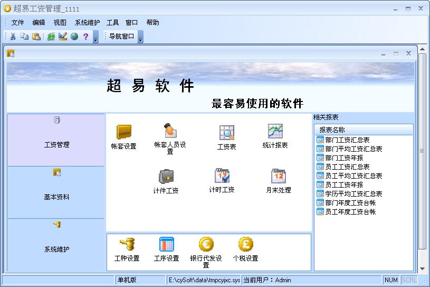Viewport: 430px width, 287px height.
Task: Click the inner navigation window title icon
Action: (x=11, y=53)
